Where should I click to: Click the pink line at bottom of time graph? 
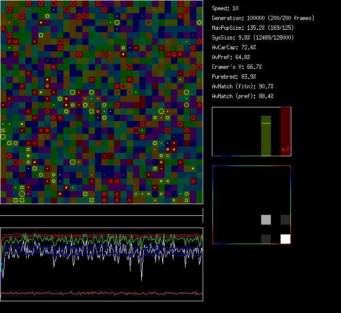click(x=101, y=293)
